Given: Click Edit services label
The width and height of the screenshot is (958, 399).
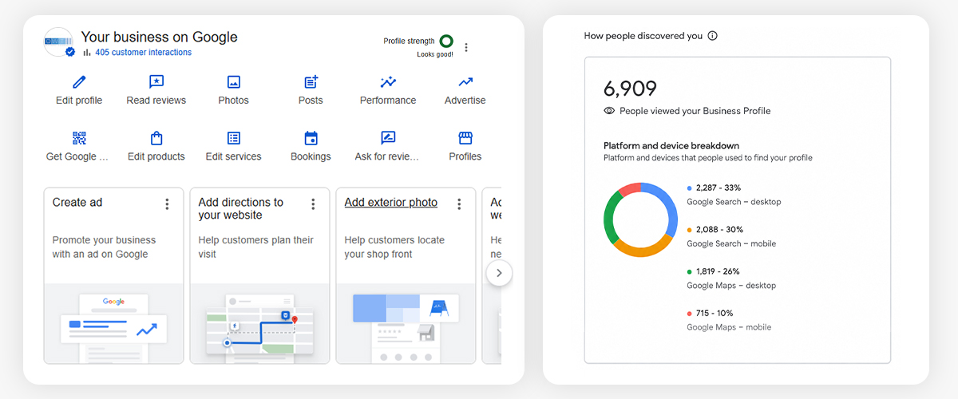Looking at the screenshot, I should pyautogui.click(x=233, y=157).
